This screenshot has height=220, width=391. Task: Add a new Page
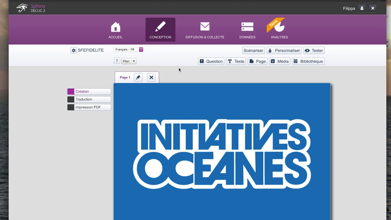pyautogui.click(x=258, y=61)
